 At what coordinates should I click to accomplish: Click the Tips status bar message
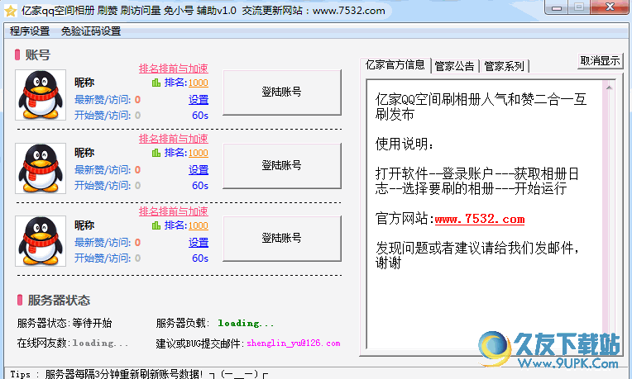click(139, 374)
